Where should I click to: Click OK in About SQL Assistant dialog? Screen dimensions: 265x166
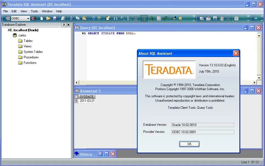pos(189,144)
